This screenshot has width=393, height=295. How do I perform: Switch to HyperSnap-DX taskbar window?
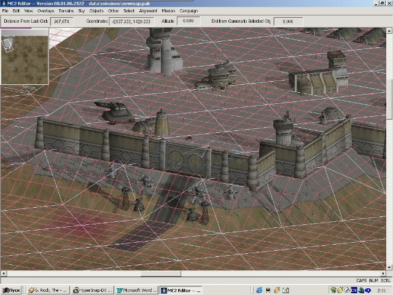point(93,290)
